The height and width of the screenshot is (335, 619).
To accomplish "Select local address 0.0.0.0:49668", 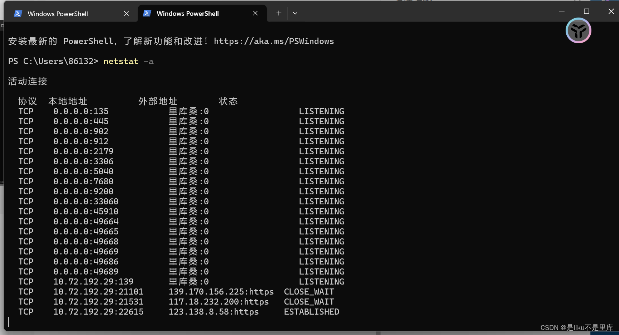I will 86,242.
